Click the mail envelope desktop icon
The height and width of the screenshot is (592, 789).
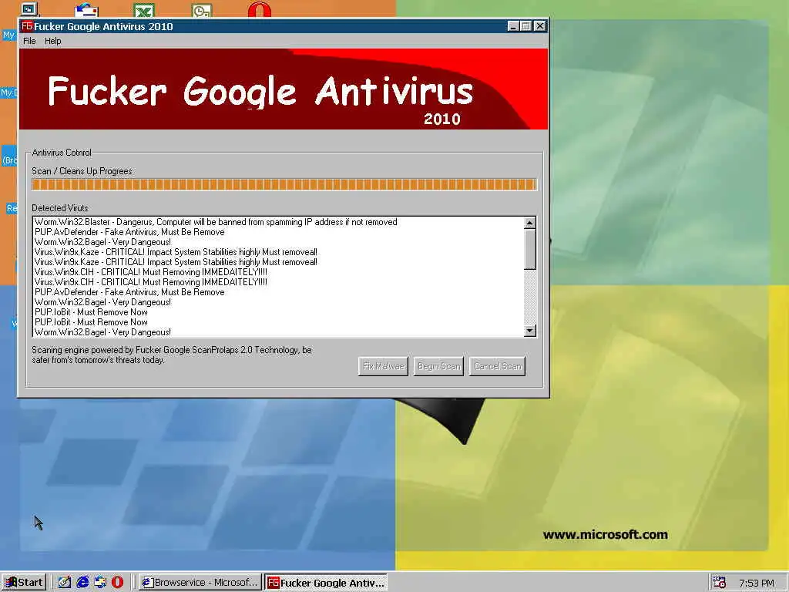(86, 10)
